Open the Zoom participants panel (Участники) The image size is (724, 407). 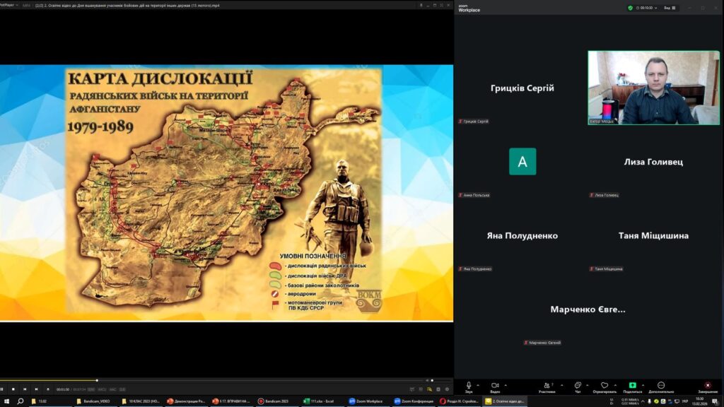point(546,386)
